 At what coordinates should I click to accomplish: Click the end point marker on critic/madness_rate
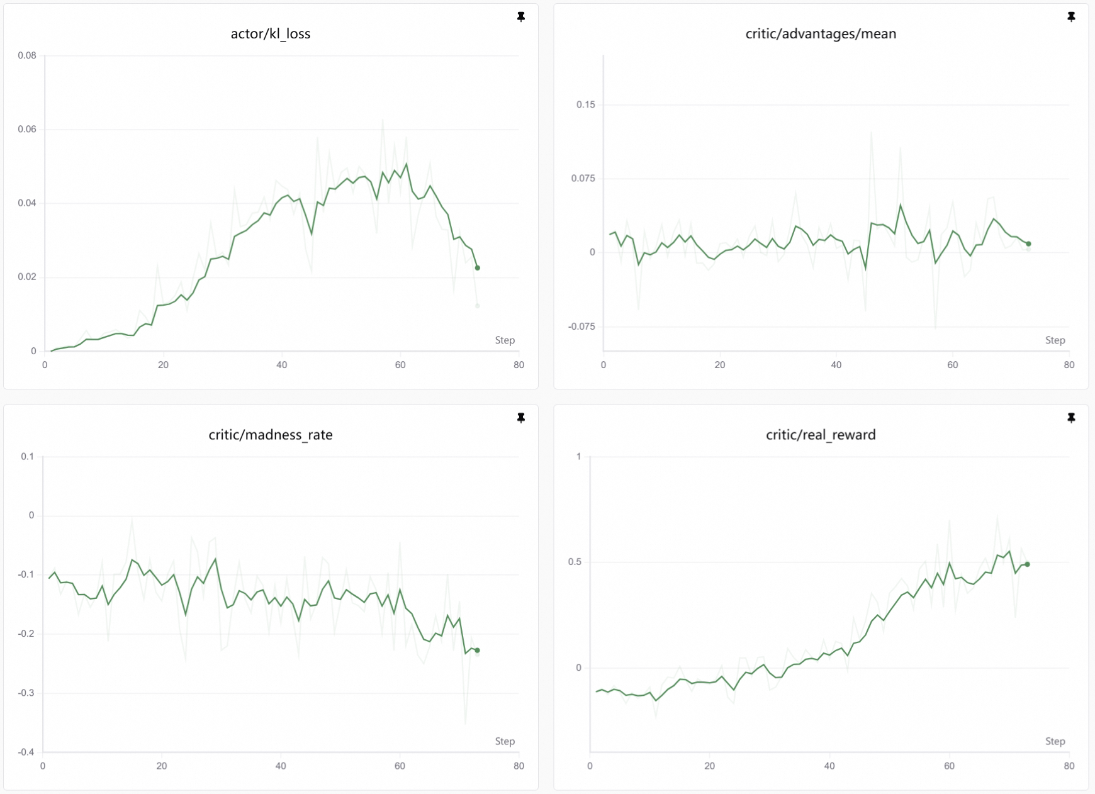(478, 651)
